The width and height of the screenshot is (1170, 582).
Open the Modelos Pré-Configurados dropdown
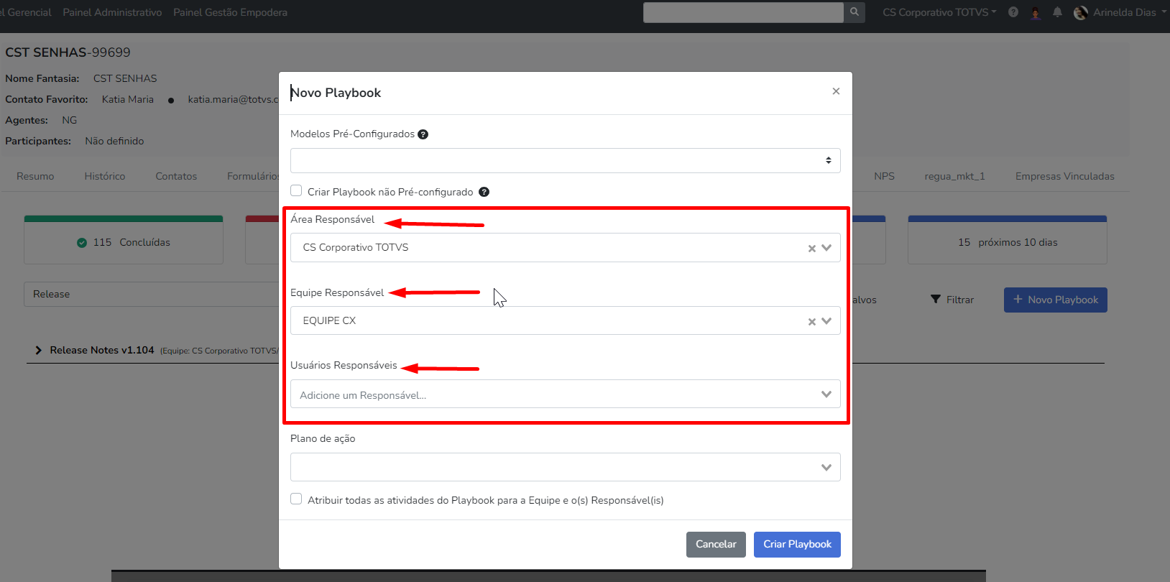565,161
